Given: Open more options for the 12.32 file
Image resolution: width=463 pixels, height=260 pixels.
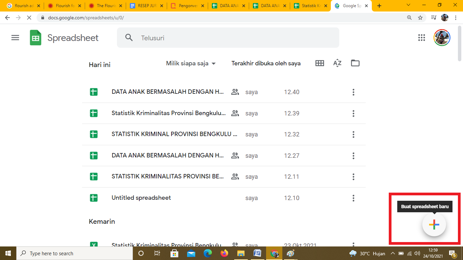Looking at the screenshot, I should click(353, 134).
